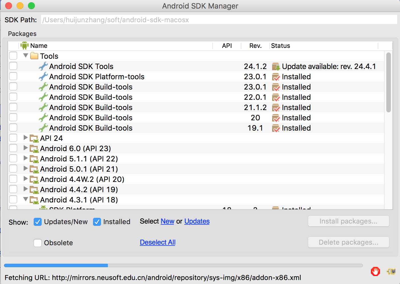Check the Android SDK Tools checkbox
Image resolution: width=400 pixels, height=284 pixels.
(x=13, y=66)
